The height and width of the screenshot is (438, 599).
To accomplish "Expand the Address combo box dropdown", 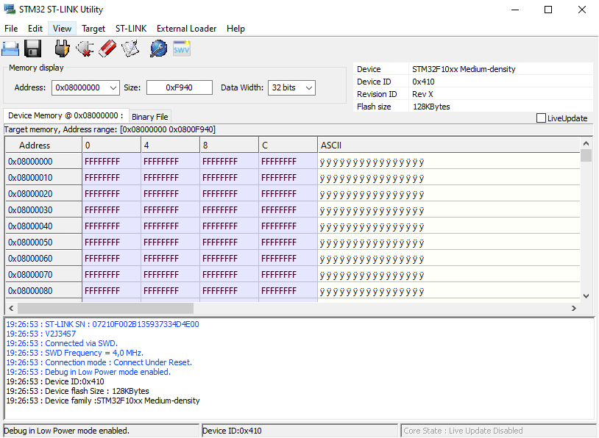I will (x=113, y=87).
